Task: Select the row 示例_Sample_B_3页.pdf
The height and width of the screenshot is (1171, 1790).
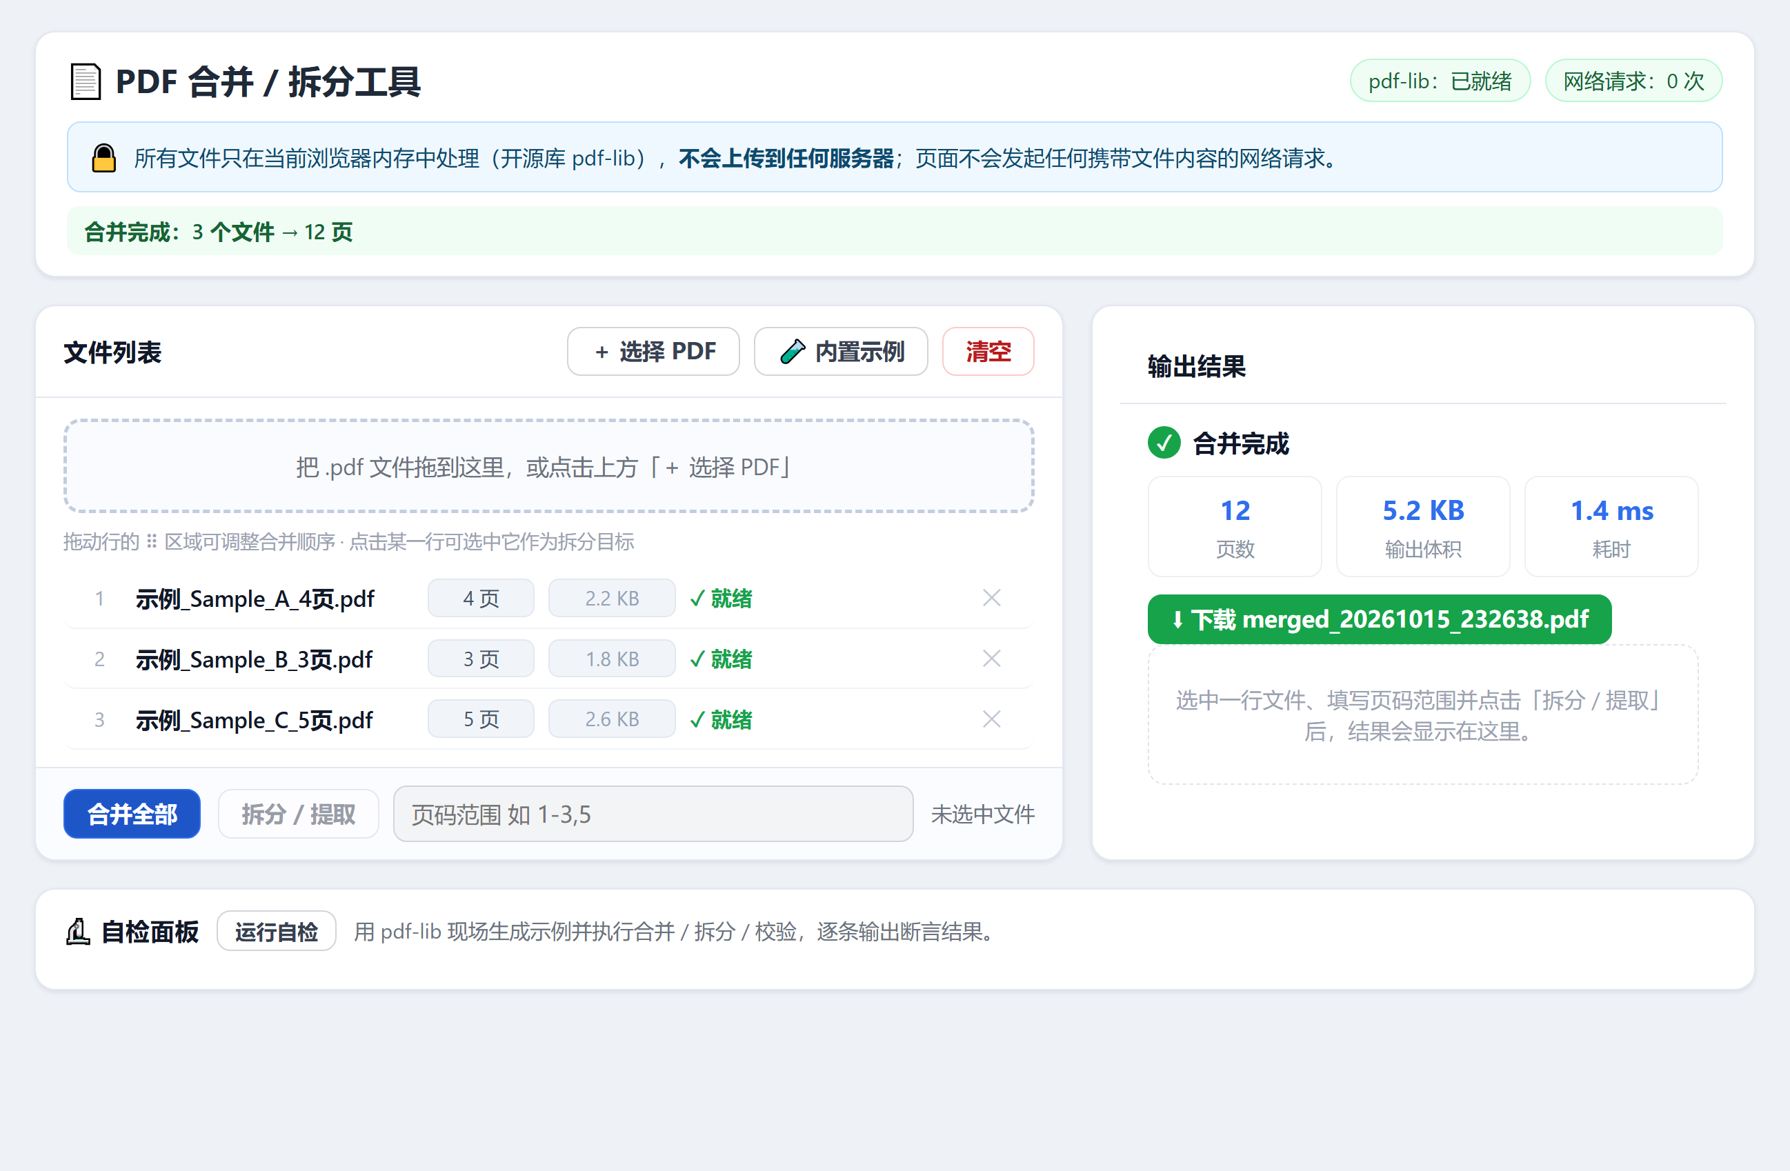Action: click(x=549, y=659)
